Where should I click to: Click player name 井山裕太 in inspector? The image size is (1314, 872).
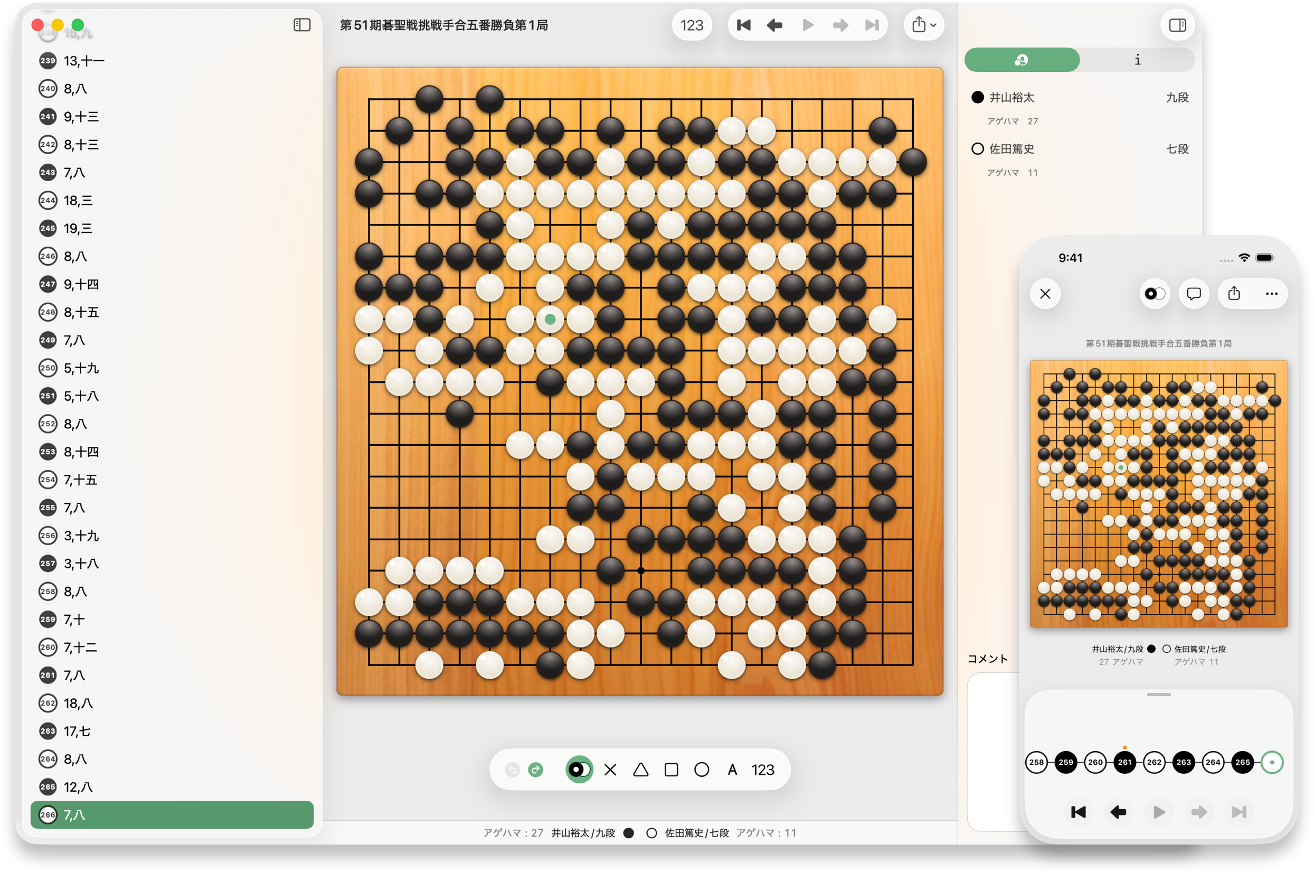pyautogui.click(x=1012, y=97)
